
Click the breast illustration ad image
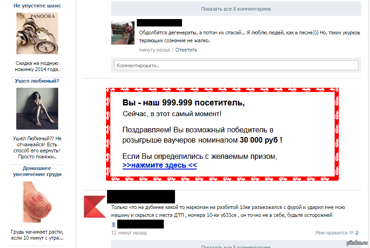coord(37,202)
